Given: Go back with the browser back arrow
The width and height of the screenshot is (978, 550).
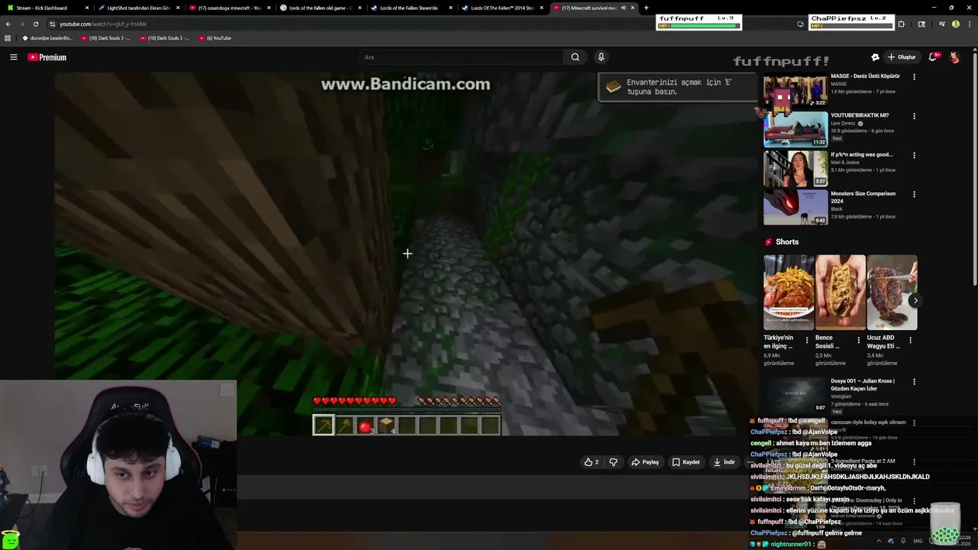Looking at the screenshot, I should click(x=8, y=24).
